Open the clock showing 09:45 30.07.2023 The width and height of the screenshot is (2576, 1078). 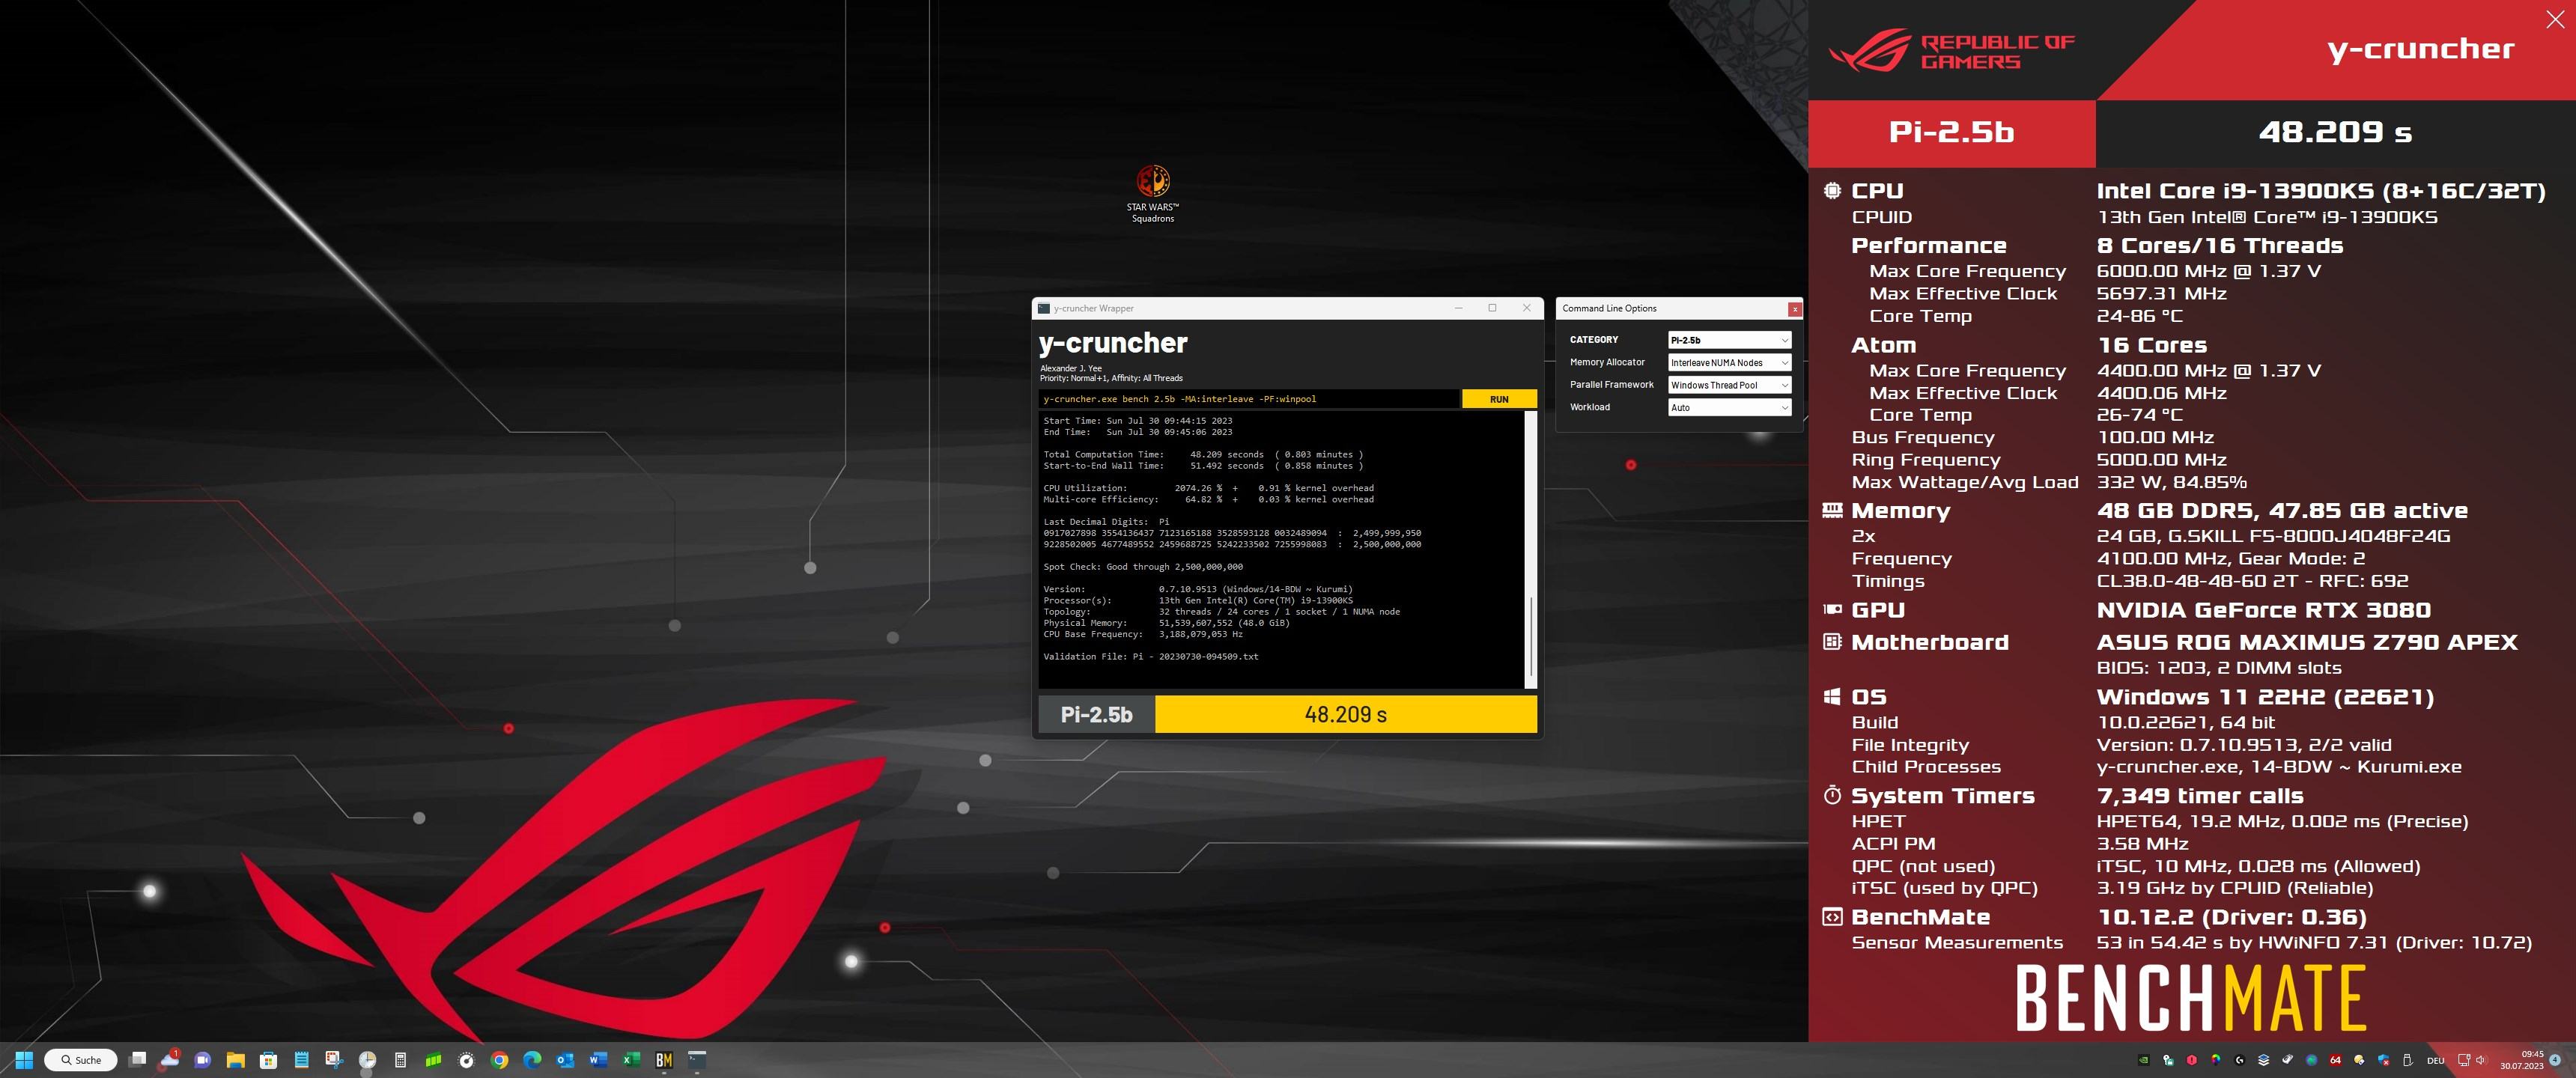[x=2522, y=1060]
